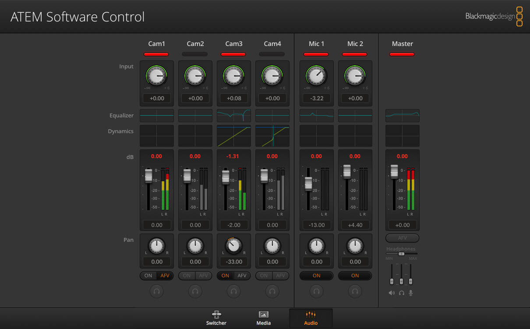Toggle Mic 2 ON button

tap(355, 276)
